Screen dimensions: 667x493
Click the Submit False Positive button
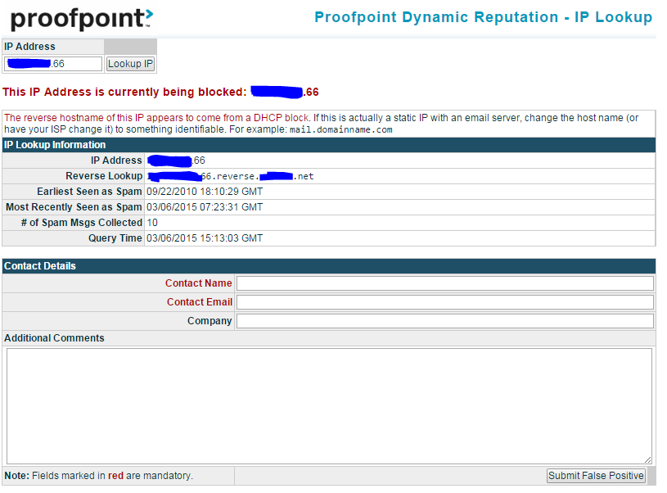pyautogui.click(x=596, y=476)
